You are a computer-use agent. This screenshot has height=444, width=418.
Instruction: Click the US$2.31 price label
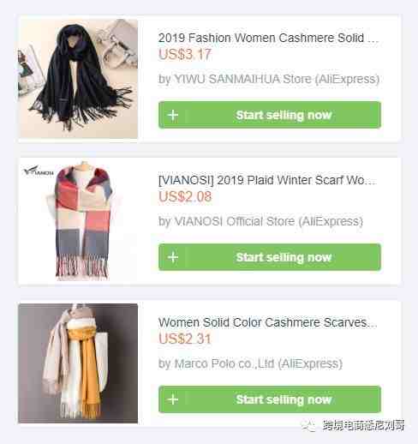coord(185,339)
